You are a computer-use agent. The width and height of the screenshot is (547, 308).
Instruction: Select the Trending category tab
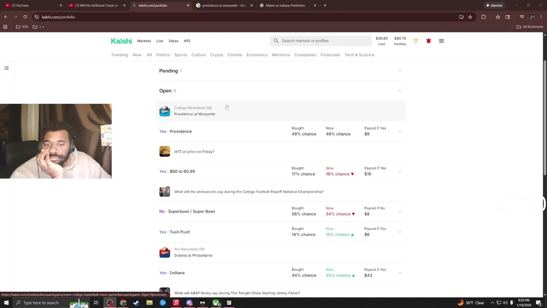pos(120,55)
